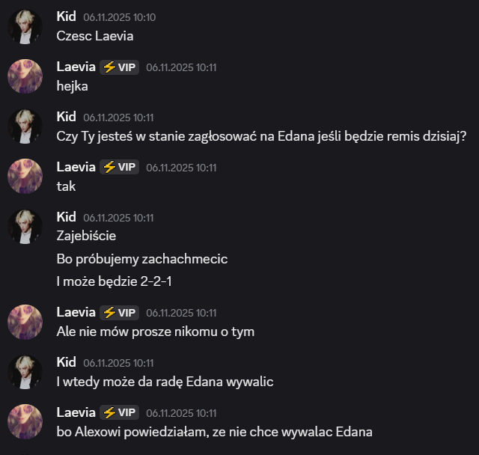
Task: Click the VIP badge above the 'bo Alexowi' message
Action: [120, 412]
